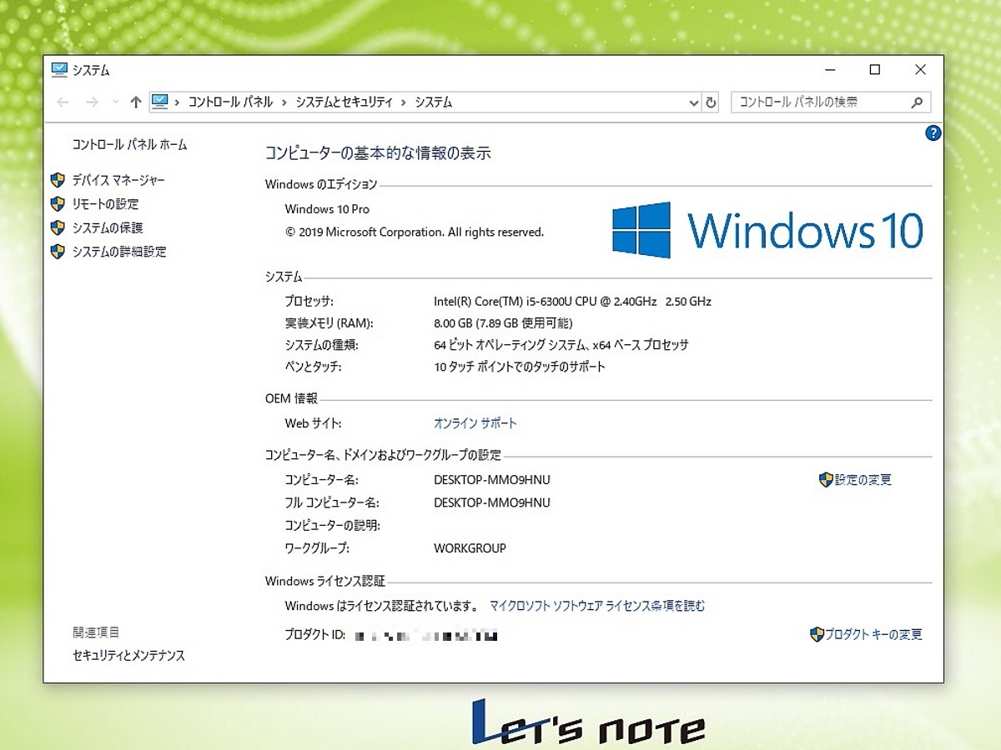1001x750 pixels.
Task: Select the Windows 10 Pro edition text
Action: pos(327,209)
